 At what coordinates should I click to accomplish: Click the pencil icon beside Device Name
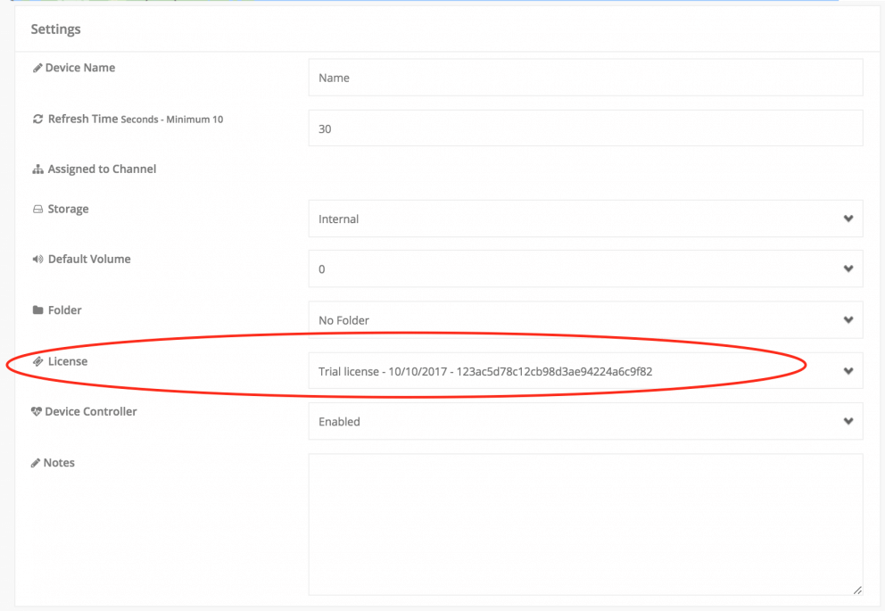[x=37, y=68]
